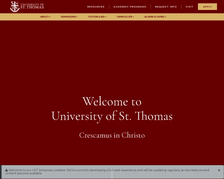
Task: Click the Crescamus in Christo motto text
Action: pos(112,135)
